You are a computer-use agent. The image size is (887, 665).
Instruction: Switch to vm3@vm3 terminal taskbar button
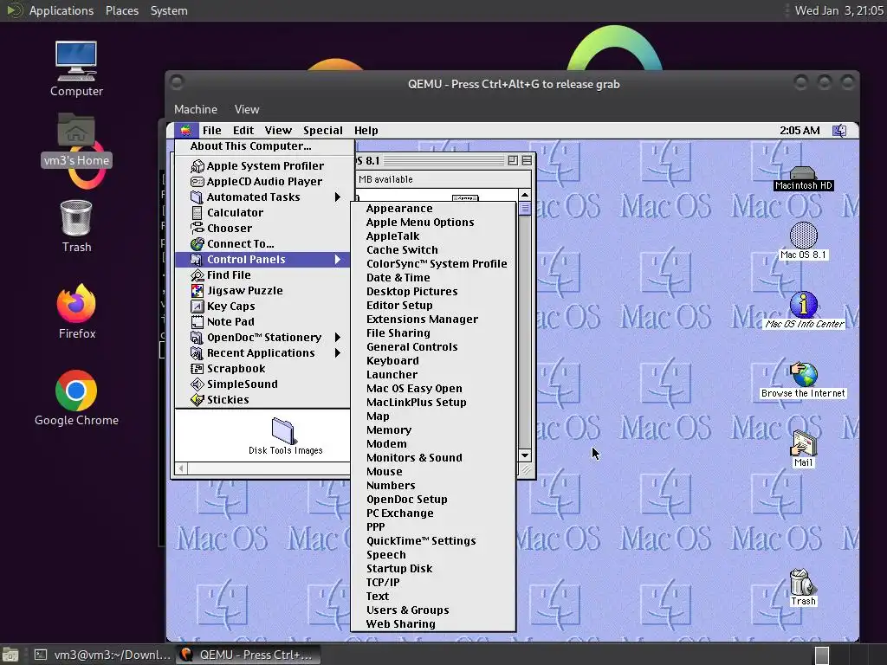102,655
